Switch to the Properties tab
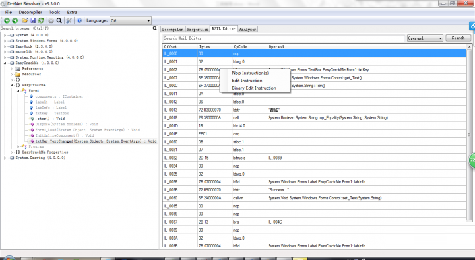The image size is (475, 260). tap(197, 30)
